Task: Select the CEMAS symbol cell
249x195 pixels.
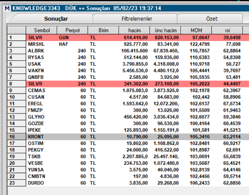Action: coord(36,90)
